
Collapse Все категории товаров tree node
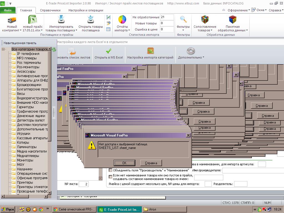(x=3, y=49)
